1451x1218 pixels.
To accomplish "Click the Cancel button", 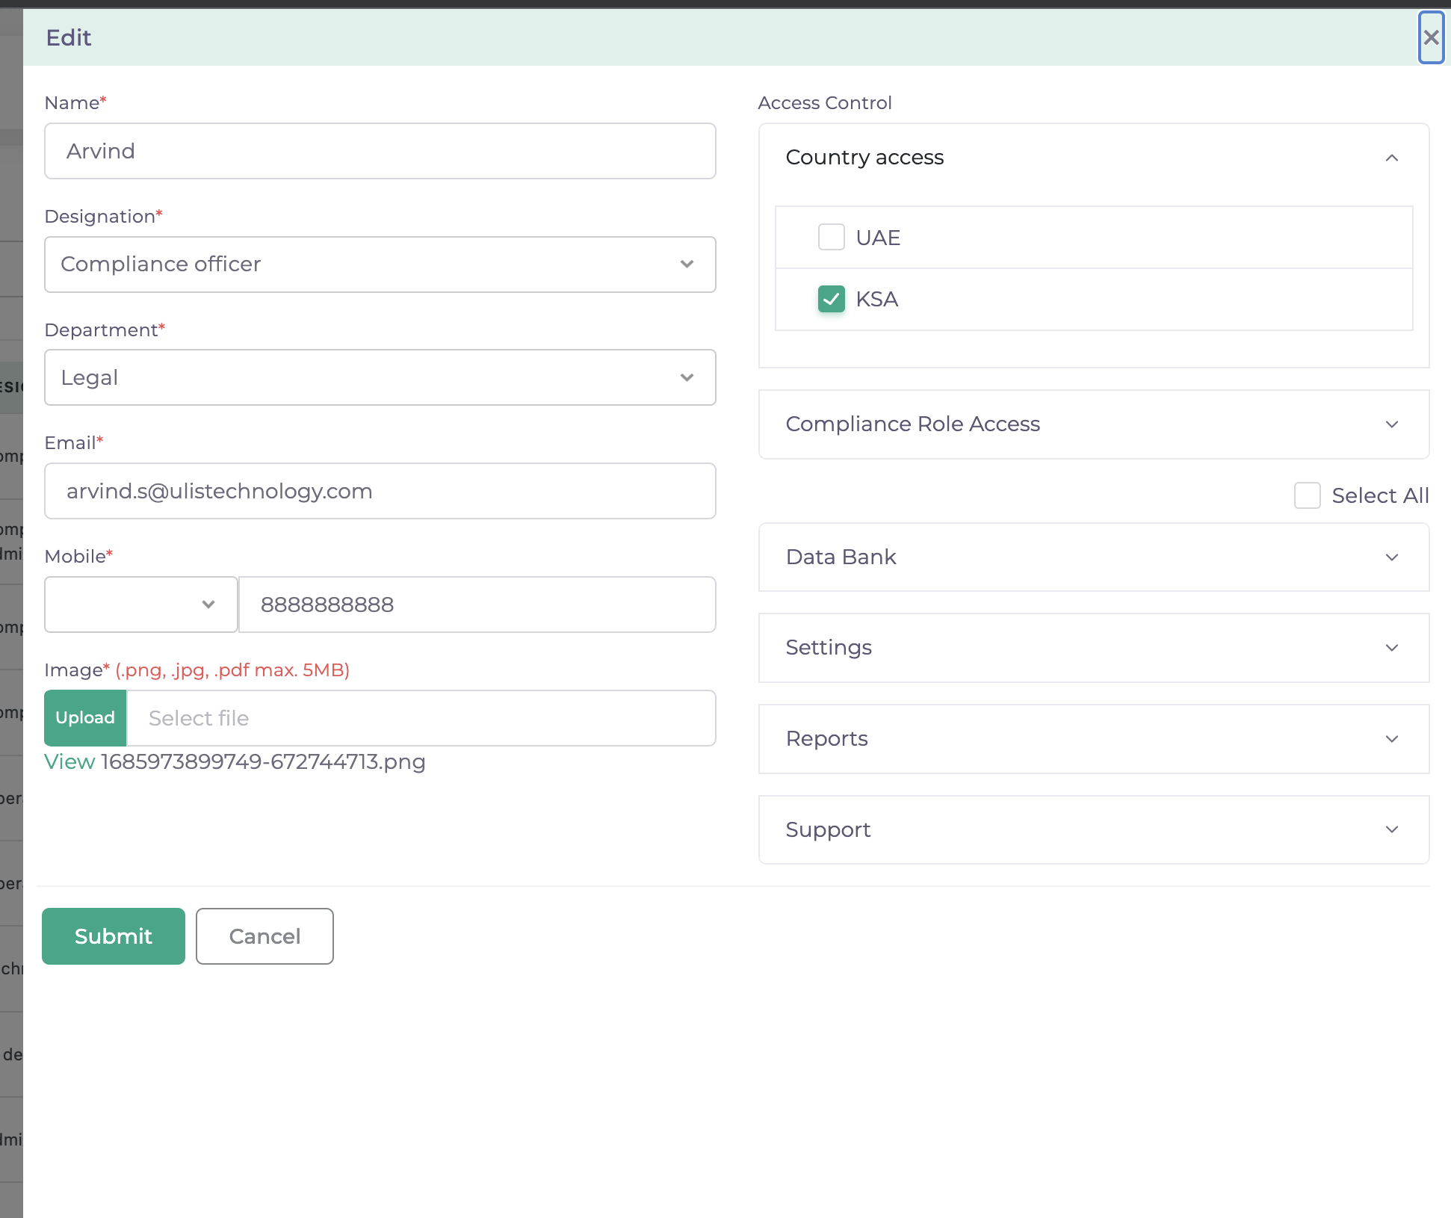I will coord(264,936).
